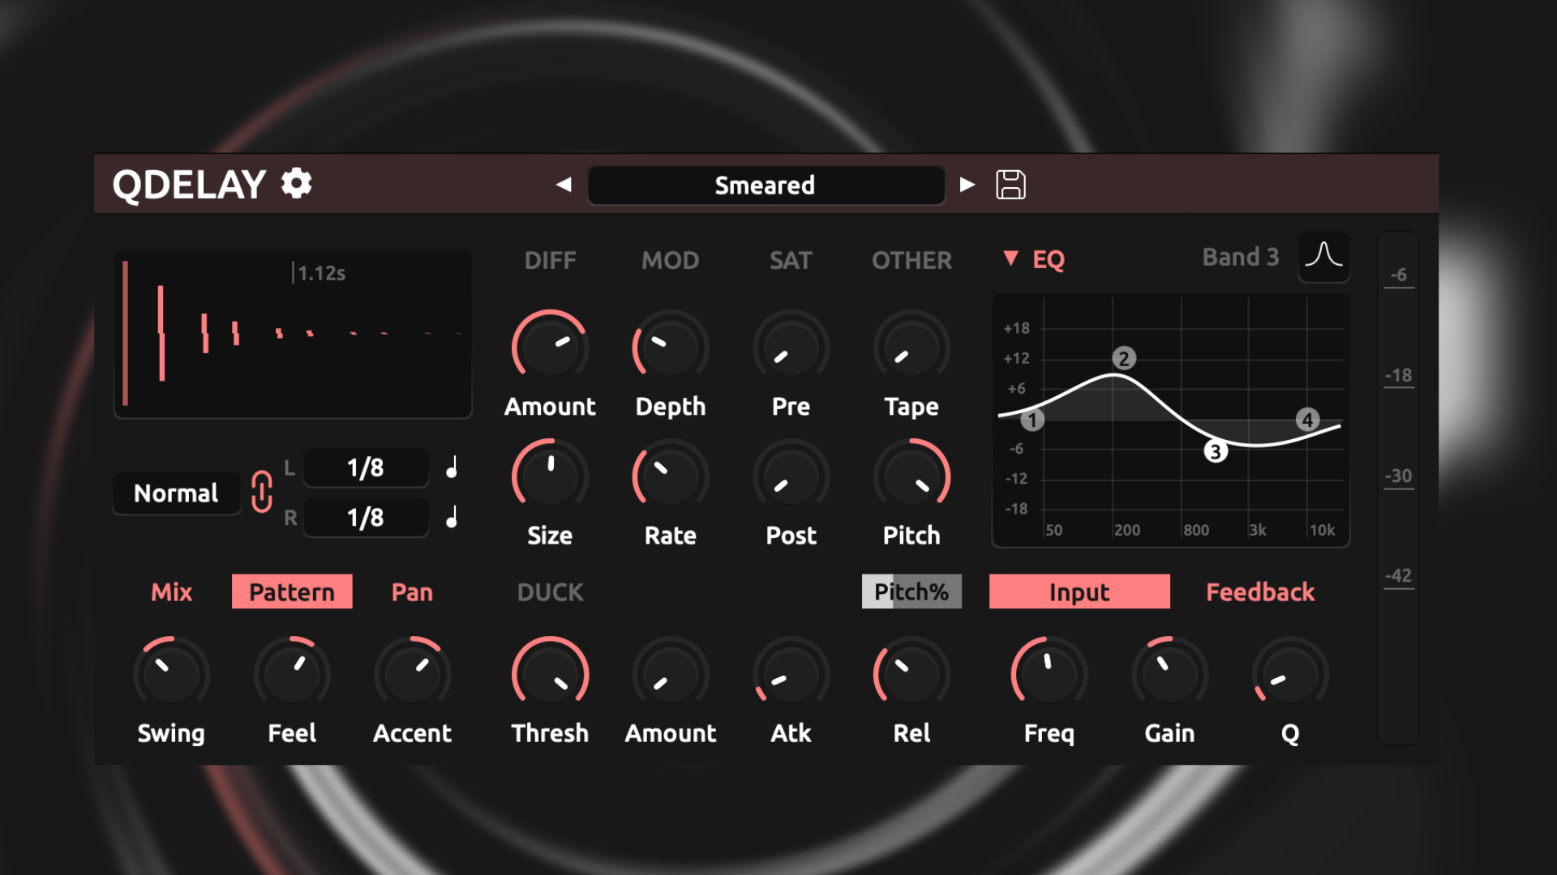This screenshot has height=875, width=1557.
Task: Open the Smeared preset dropdown
Action: tap(766, 186)
